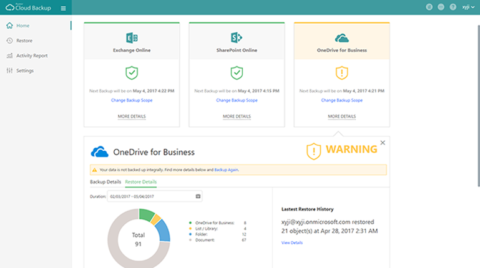This screenshot has width=480, height=268.
Task: Click the Activity Report chart icon
Action: point(9,55)
